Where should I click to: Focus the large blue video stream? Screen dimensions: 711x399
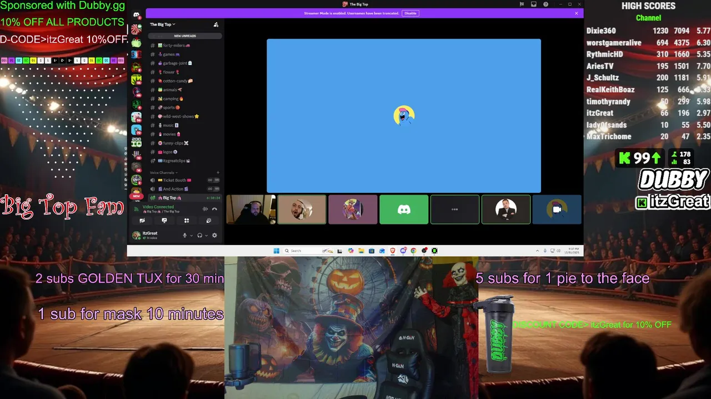(x=404, y=116)
